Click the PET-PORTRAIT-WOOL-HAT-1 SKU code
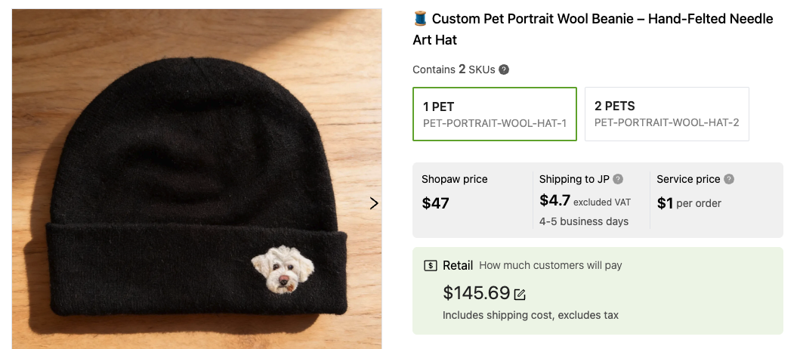The image size is (800, 349). (x=495, y=122)
